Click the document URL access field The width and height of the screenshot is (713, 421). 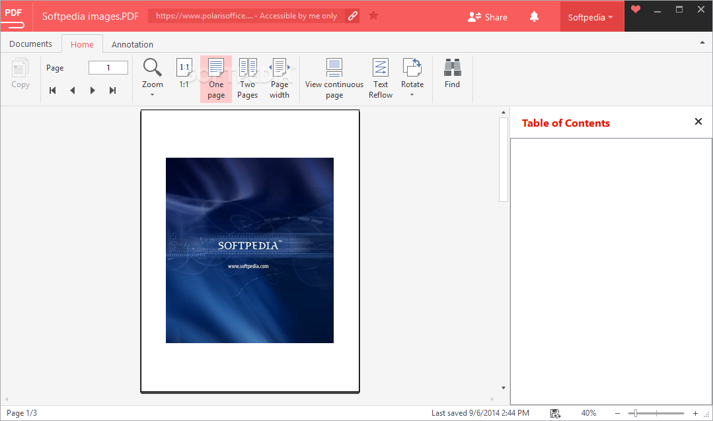click(246, 16)
